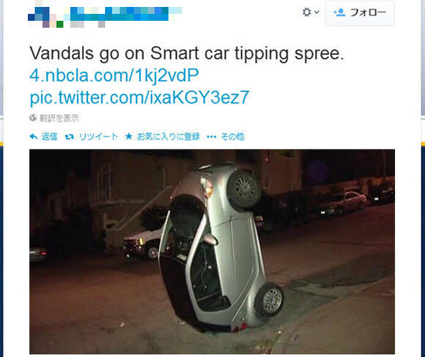This screenshot has width=425, height=357.
Task: Click the reply arrow icon
Action: tap(33, 136)
